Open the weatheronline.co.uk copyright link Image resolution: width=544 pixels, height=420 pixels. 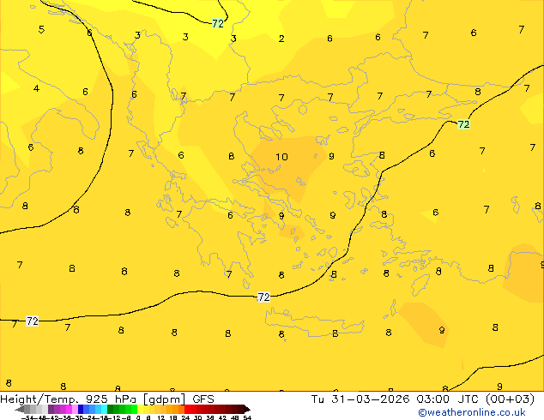point(471,412)
